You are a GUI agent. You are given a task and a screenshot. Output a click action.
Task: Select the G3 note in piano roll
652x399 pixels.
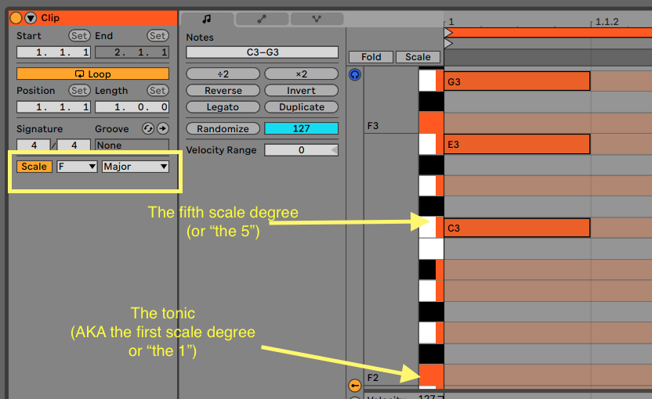[516, 81]
